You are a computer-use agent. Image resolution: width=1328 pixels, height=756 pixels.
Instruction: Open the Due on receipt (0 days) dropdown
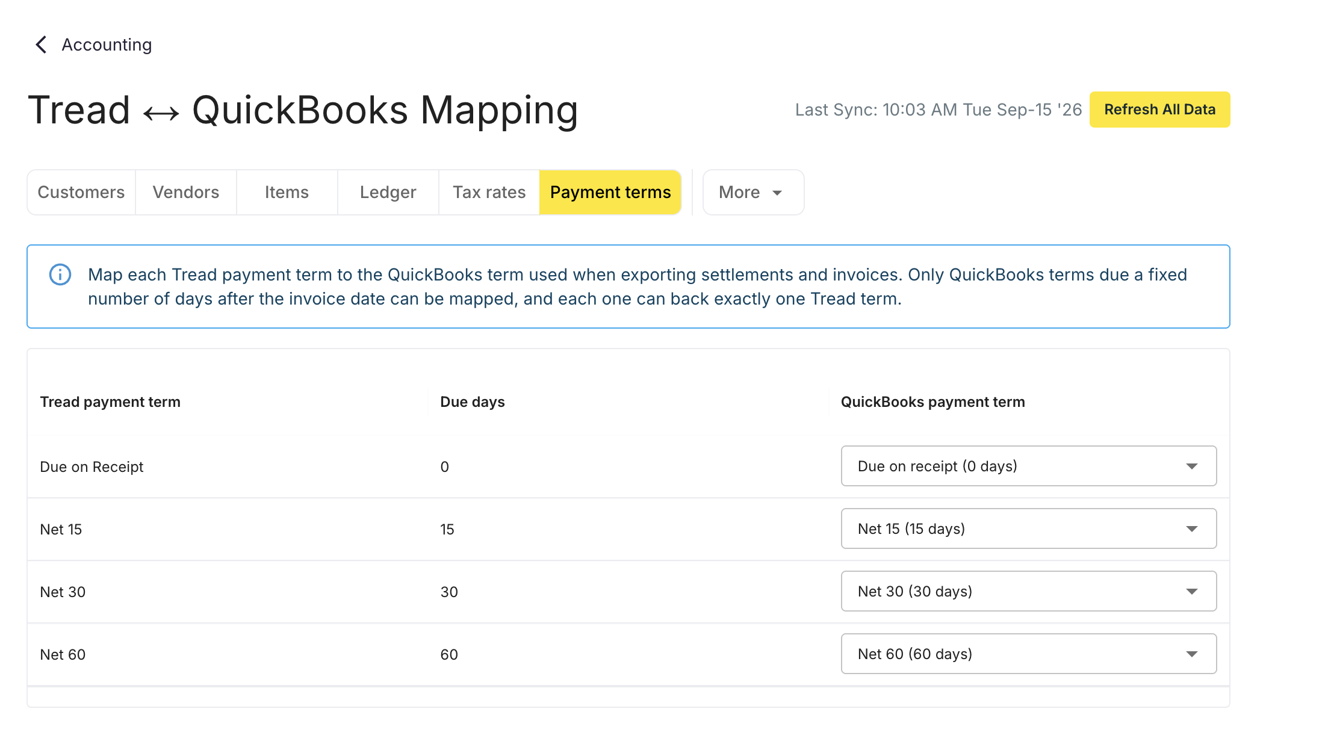coord(1028,466)
